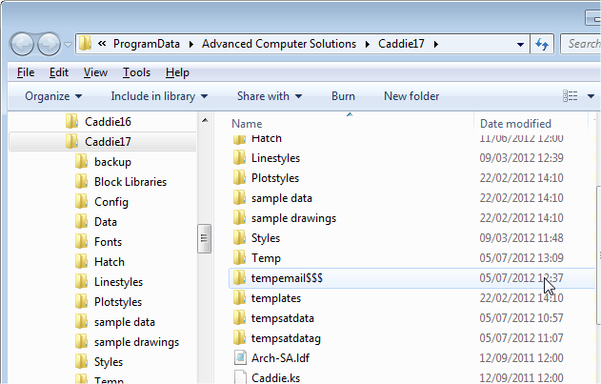
Task: Select tempsatdata folder icon in file list
Action: click(240, 317)
